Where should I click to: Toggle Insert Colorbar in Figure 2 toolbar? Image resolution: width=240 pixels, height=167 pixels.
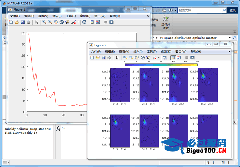pyautogui.click(x=173, y=58)
